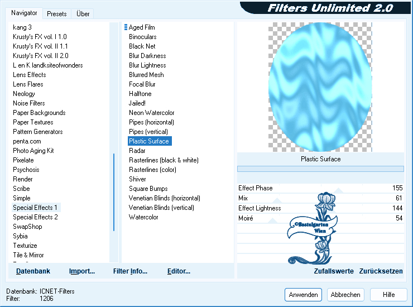Click Zufallswerte to randomize values
The height and width of the screenshot is (307, 413).
pyautogui.click(x=333, y=271)
